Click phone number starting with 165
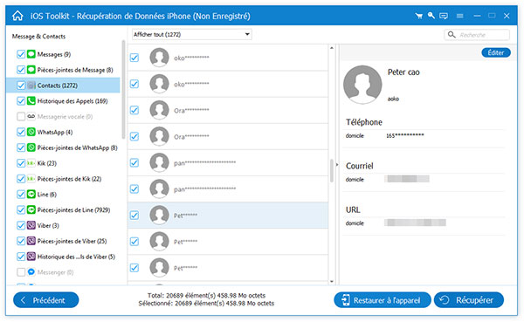This screenshot has width=524, height=322. pos(405,135)
